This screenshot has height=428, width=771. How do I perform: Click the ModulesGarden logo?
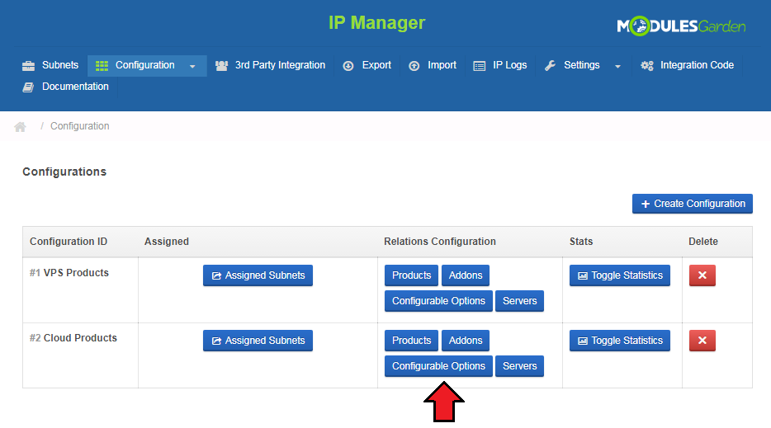click(681, 26)
